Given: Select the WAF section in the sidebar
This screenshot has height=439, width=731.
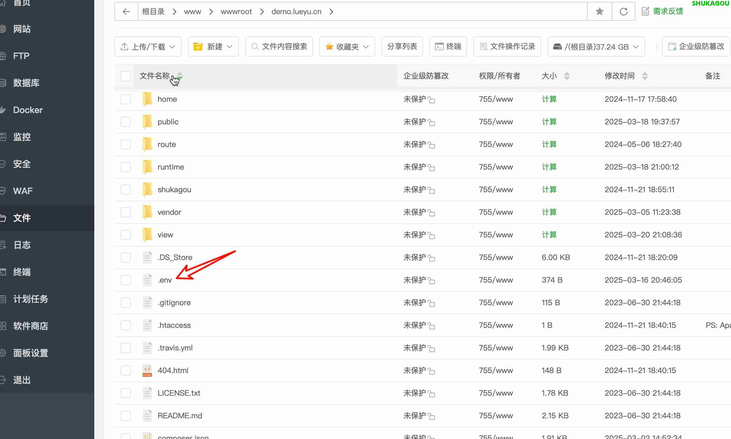Looking at the screenshot, I should 23,191.
